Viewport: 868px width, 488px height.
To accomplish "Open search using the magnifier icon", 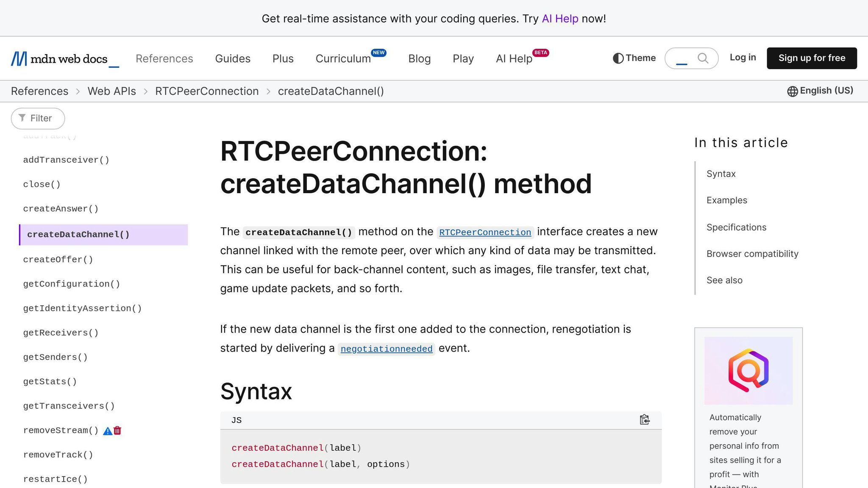I will click(703, 58).
